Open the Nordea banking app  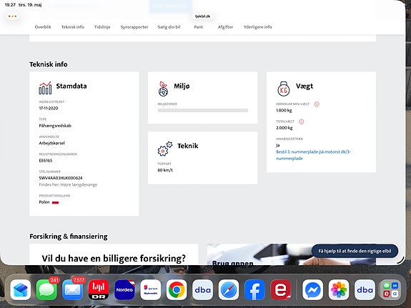pos(124,289)
